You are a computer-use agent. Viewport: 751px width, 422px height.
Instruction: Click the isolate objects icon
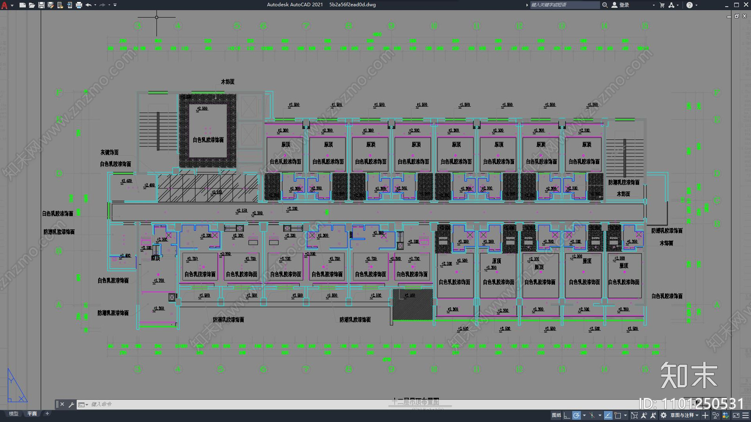pyautogui.click(x=715, y=415)
